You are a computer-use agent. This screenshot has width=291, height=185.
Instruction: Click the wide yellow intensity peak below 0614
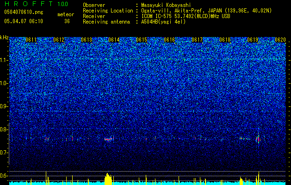point(108,179)
